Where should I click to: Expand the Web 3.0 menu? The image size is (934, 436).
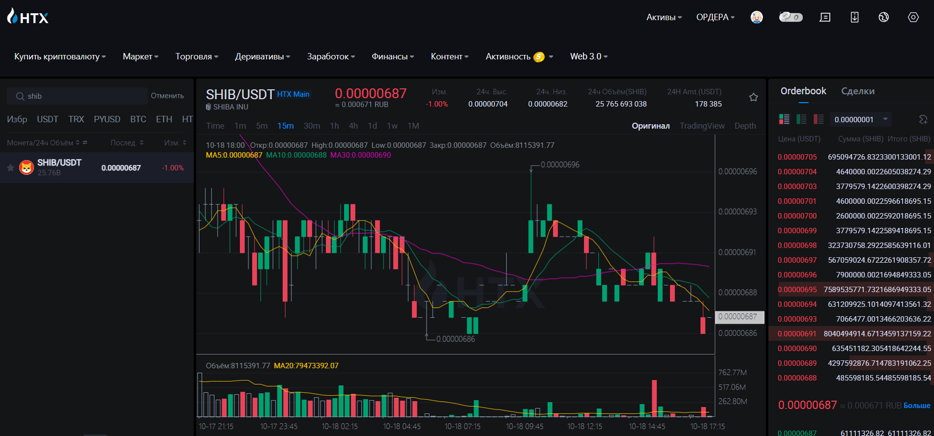[589, 56]
